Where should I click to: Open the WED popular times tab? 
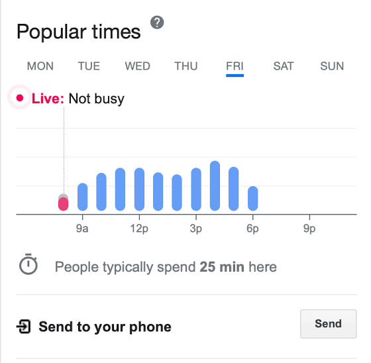(x=138, y=66)
